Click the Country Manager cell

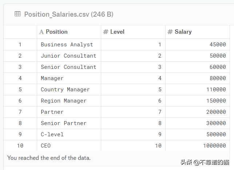click(x=65, y=90)
